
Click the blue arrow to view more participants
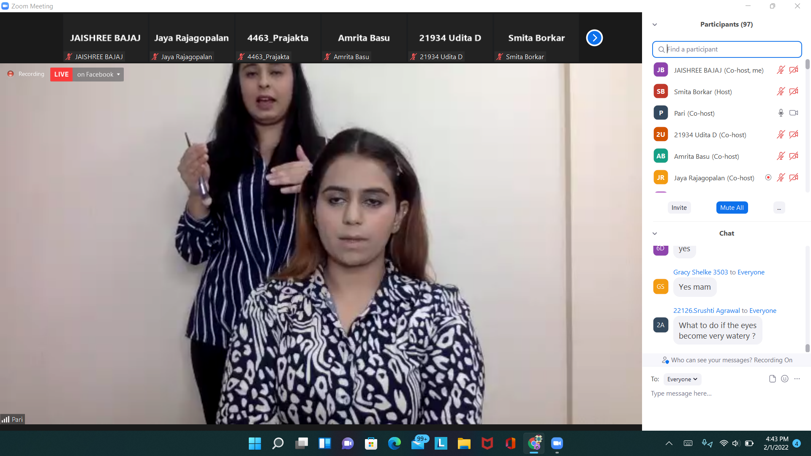point(594,38)
